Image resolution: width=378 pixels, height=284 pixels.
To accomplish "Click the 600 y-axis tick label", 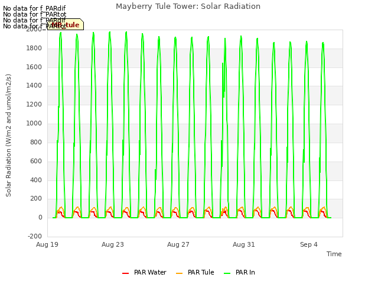I will coord(36,161).
